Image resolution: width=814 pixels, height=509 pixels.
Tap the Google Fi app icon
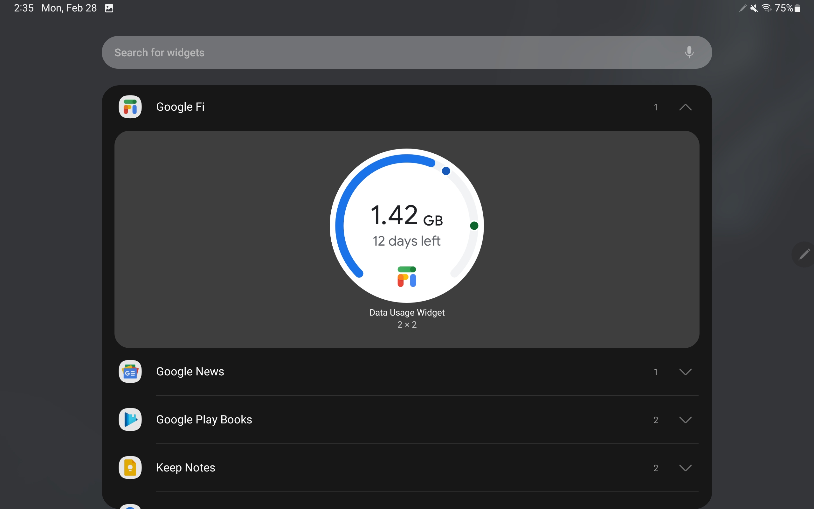pos(130,107)
